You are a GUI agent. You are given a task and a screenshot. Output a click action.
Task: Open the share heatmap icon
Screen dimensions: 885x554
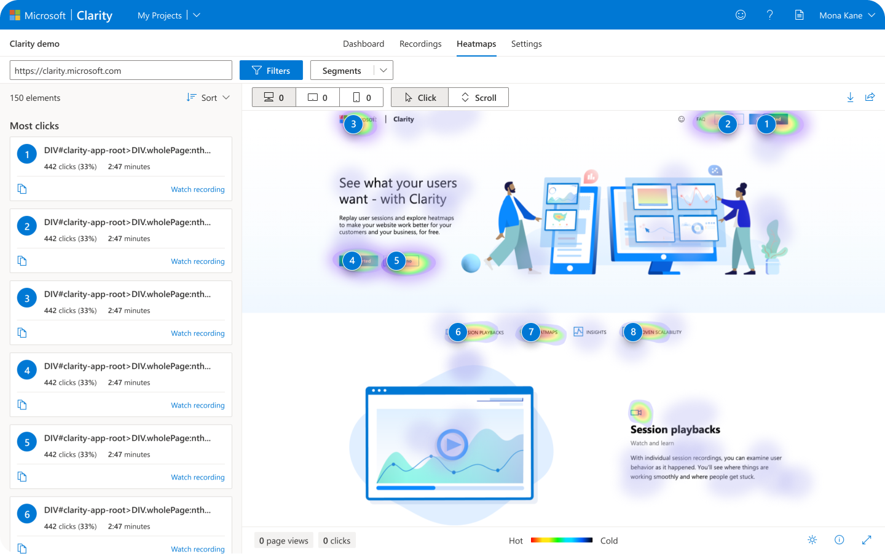[x=870, y=97]
